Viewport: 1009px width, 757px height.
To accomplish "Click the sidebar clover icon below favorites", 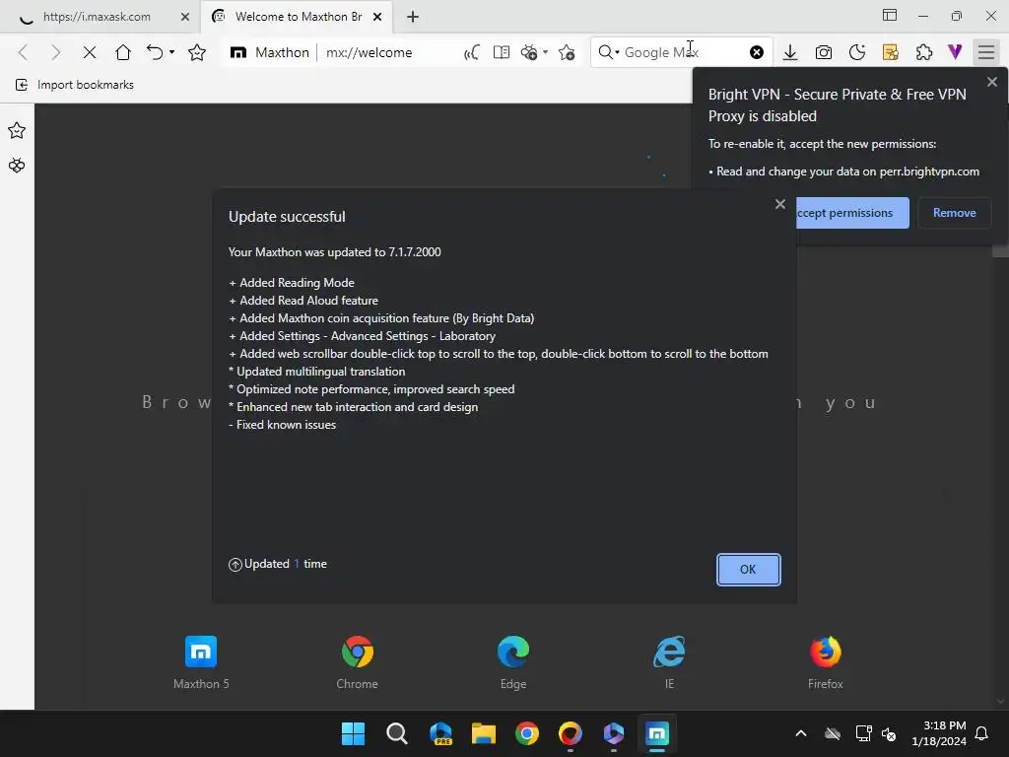I will coord(17,166).
